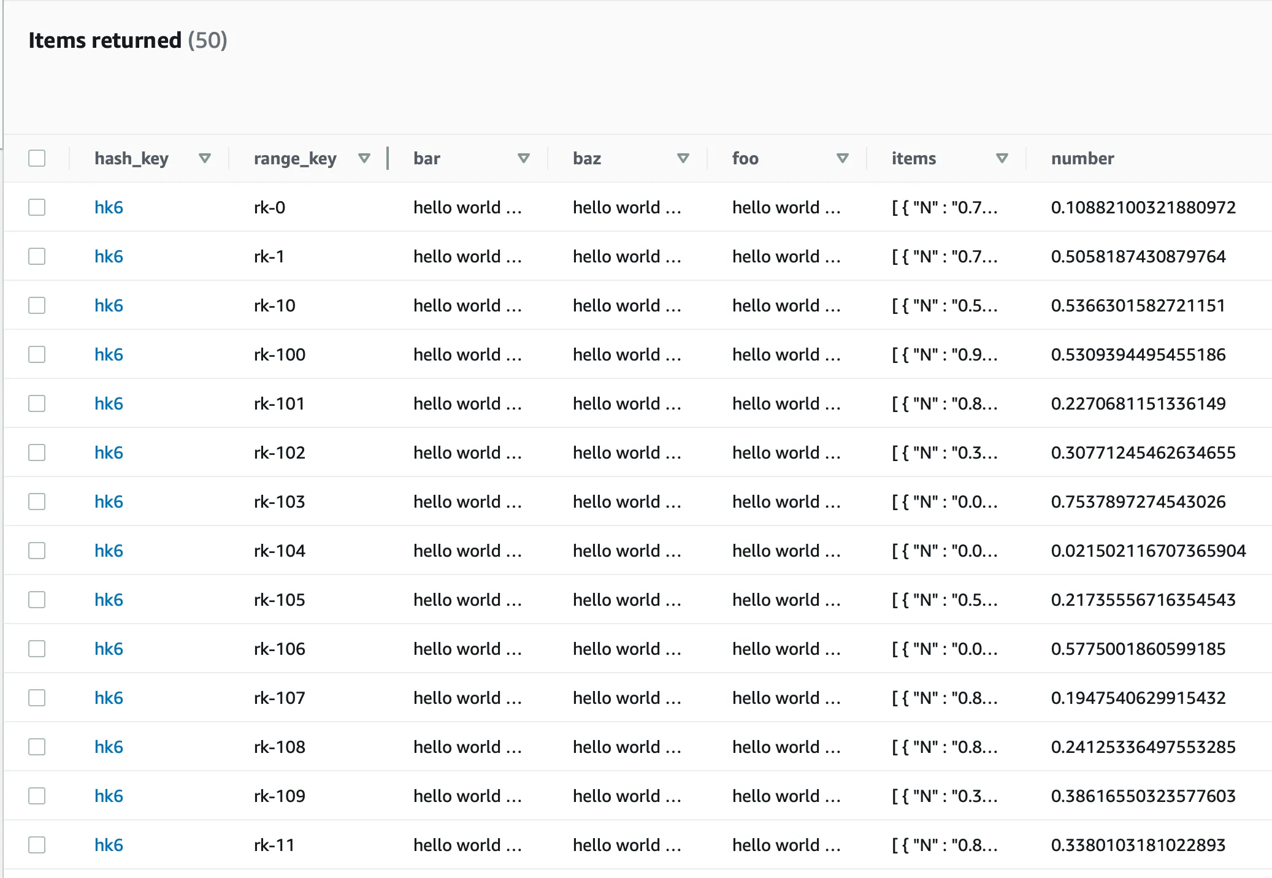Select the checkbox for row rk-0
This screenshot has height=878, width=1272.
pos(37,207)
